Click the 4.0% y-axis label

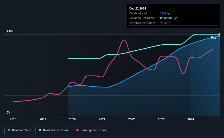coord(10,31)
